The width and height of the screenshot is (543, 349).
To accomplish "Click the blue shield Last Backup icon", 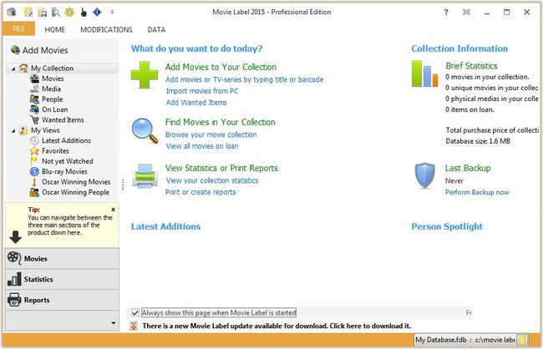I will 425,175.
